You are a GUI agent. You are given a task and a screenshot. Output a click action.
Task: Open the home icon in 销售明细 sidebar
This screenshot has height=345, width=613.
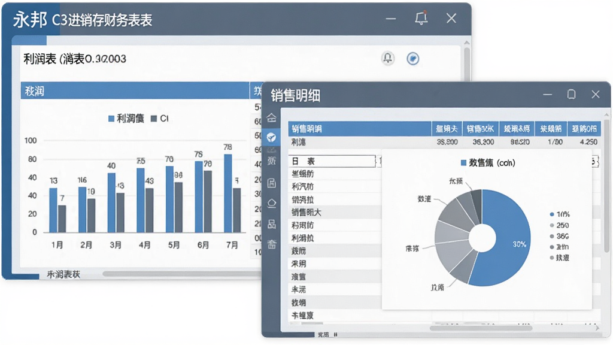271,118
